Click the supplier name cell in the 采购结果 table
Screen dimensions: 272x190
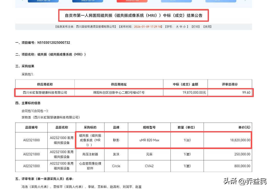click(x=45, y=92)
